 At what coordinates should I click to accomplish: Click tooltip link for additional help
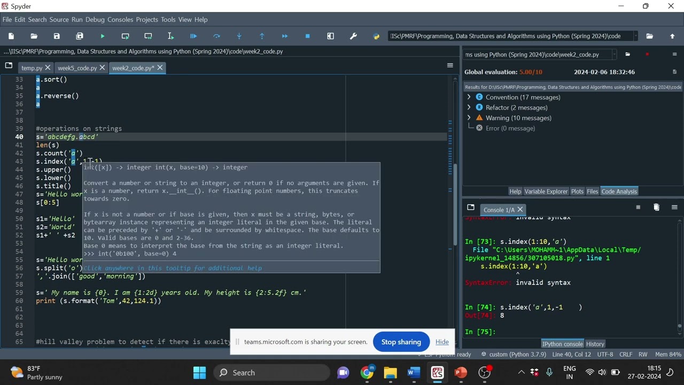[173, 268]
